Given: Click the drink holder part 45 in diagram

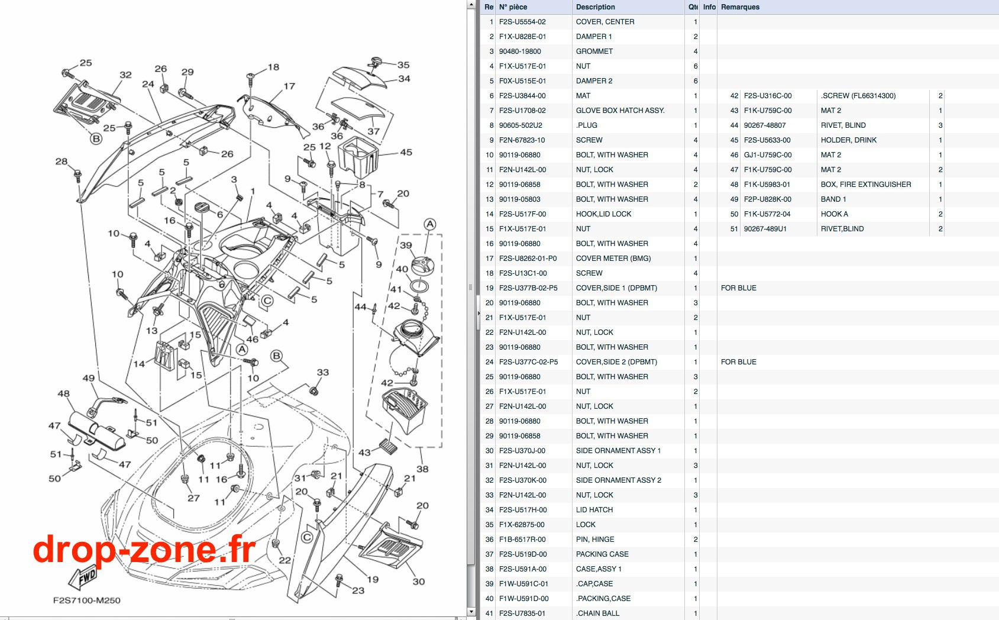Looking at the screenshot, I should [x=358, y=157].
